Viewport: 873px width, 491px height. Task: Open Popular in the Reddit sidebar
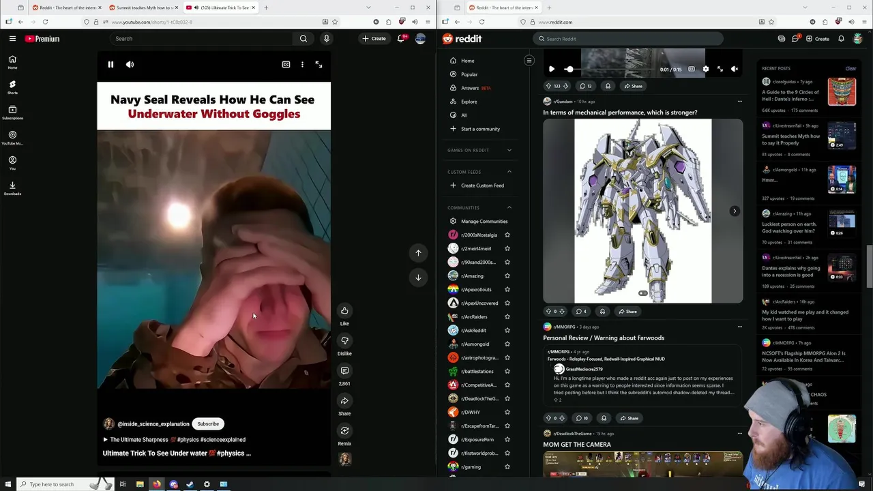(469, 74)
